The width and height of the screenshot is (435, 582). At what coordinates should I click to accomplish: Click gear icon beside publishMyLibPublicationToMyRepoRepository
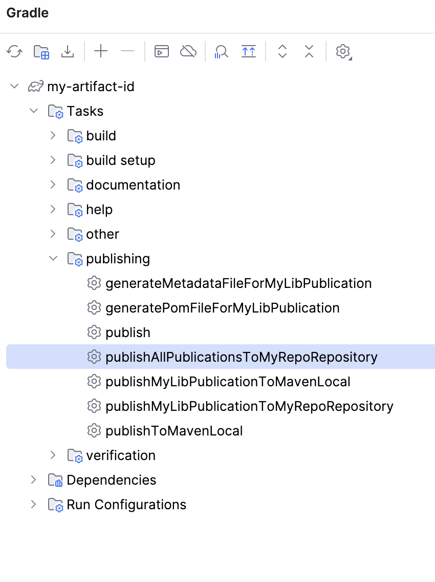click(94, 406)
